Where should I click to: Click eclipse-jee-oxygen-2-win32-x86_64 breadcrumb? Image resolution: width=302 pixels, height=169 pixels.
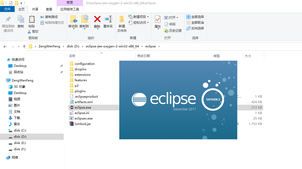pos(112,46)
